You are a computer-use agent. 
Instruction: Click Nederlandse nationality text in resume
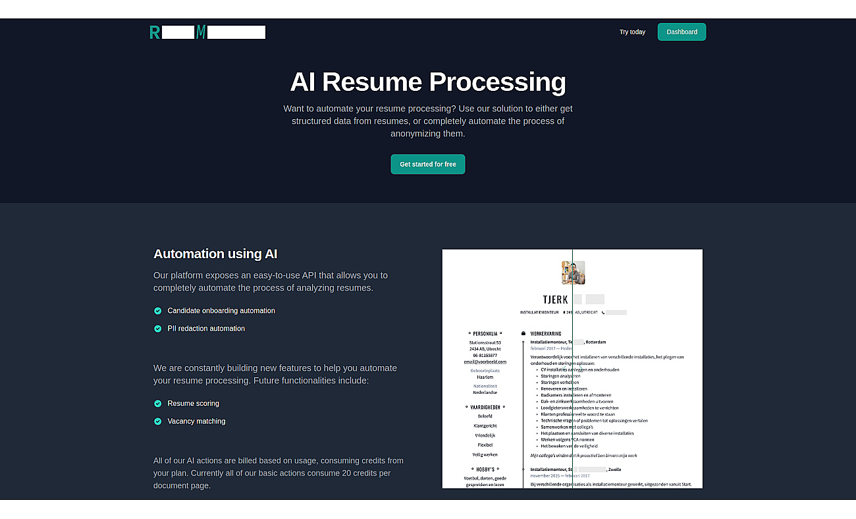(x=485, y=393)
